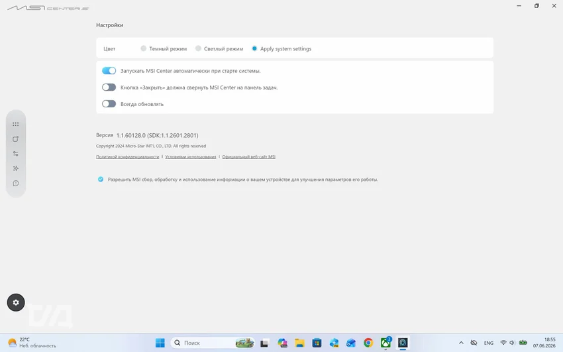The width and height of the screenshot is (563, 352).
Task: Click the settings gear button
Action: (16, 302)
